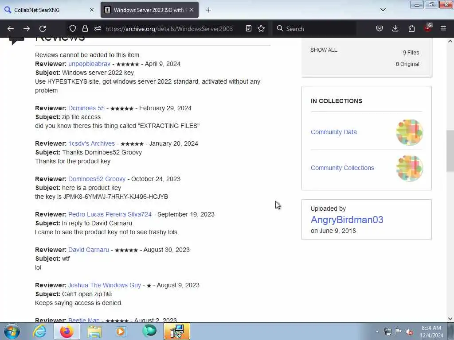Click the 'Windows server 2022 key' subject
Image resolution: width=454 pixels, height=340 pixels.
tap(98, 73)
